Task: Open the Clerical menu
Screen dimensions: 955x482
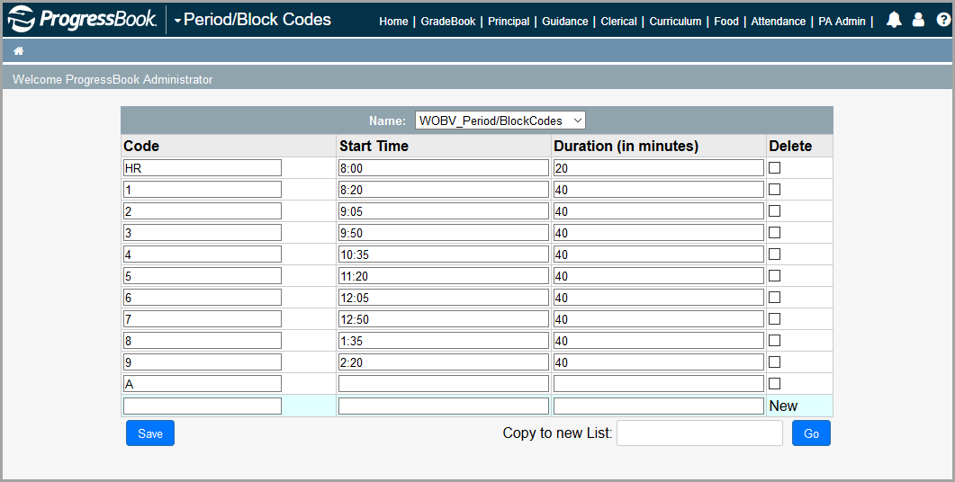Action: pyautogui.click(x=618, y=22)
